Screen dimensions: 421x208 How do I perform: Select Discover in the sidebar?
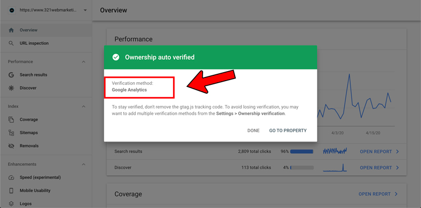pyautogui.click(x=46, y=88)
